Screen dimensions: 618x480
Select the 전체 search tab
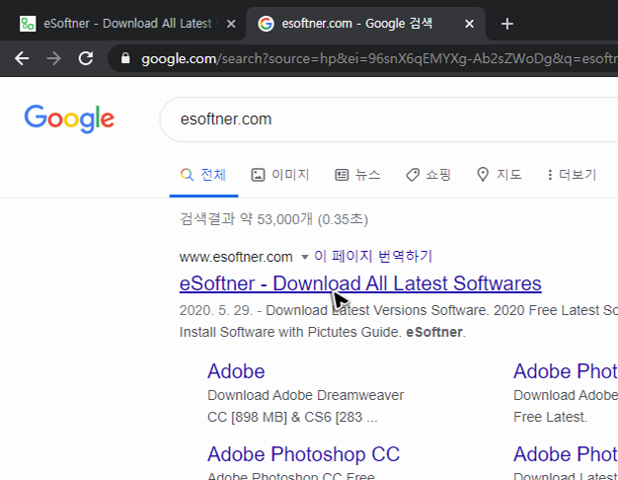[x=203, y=175]
